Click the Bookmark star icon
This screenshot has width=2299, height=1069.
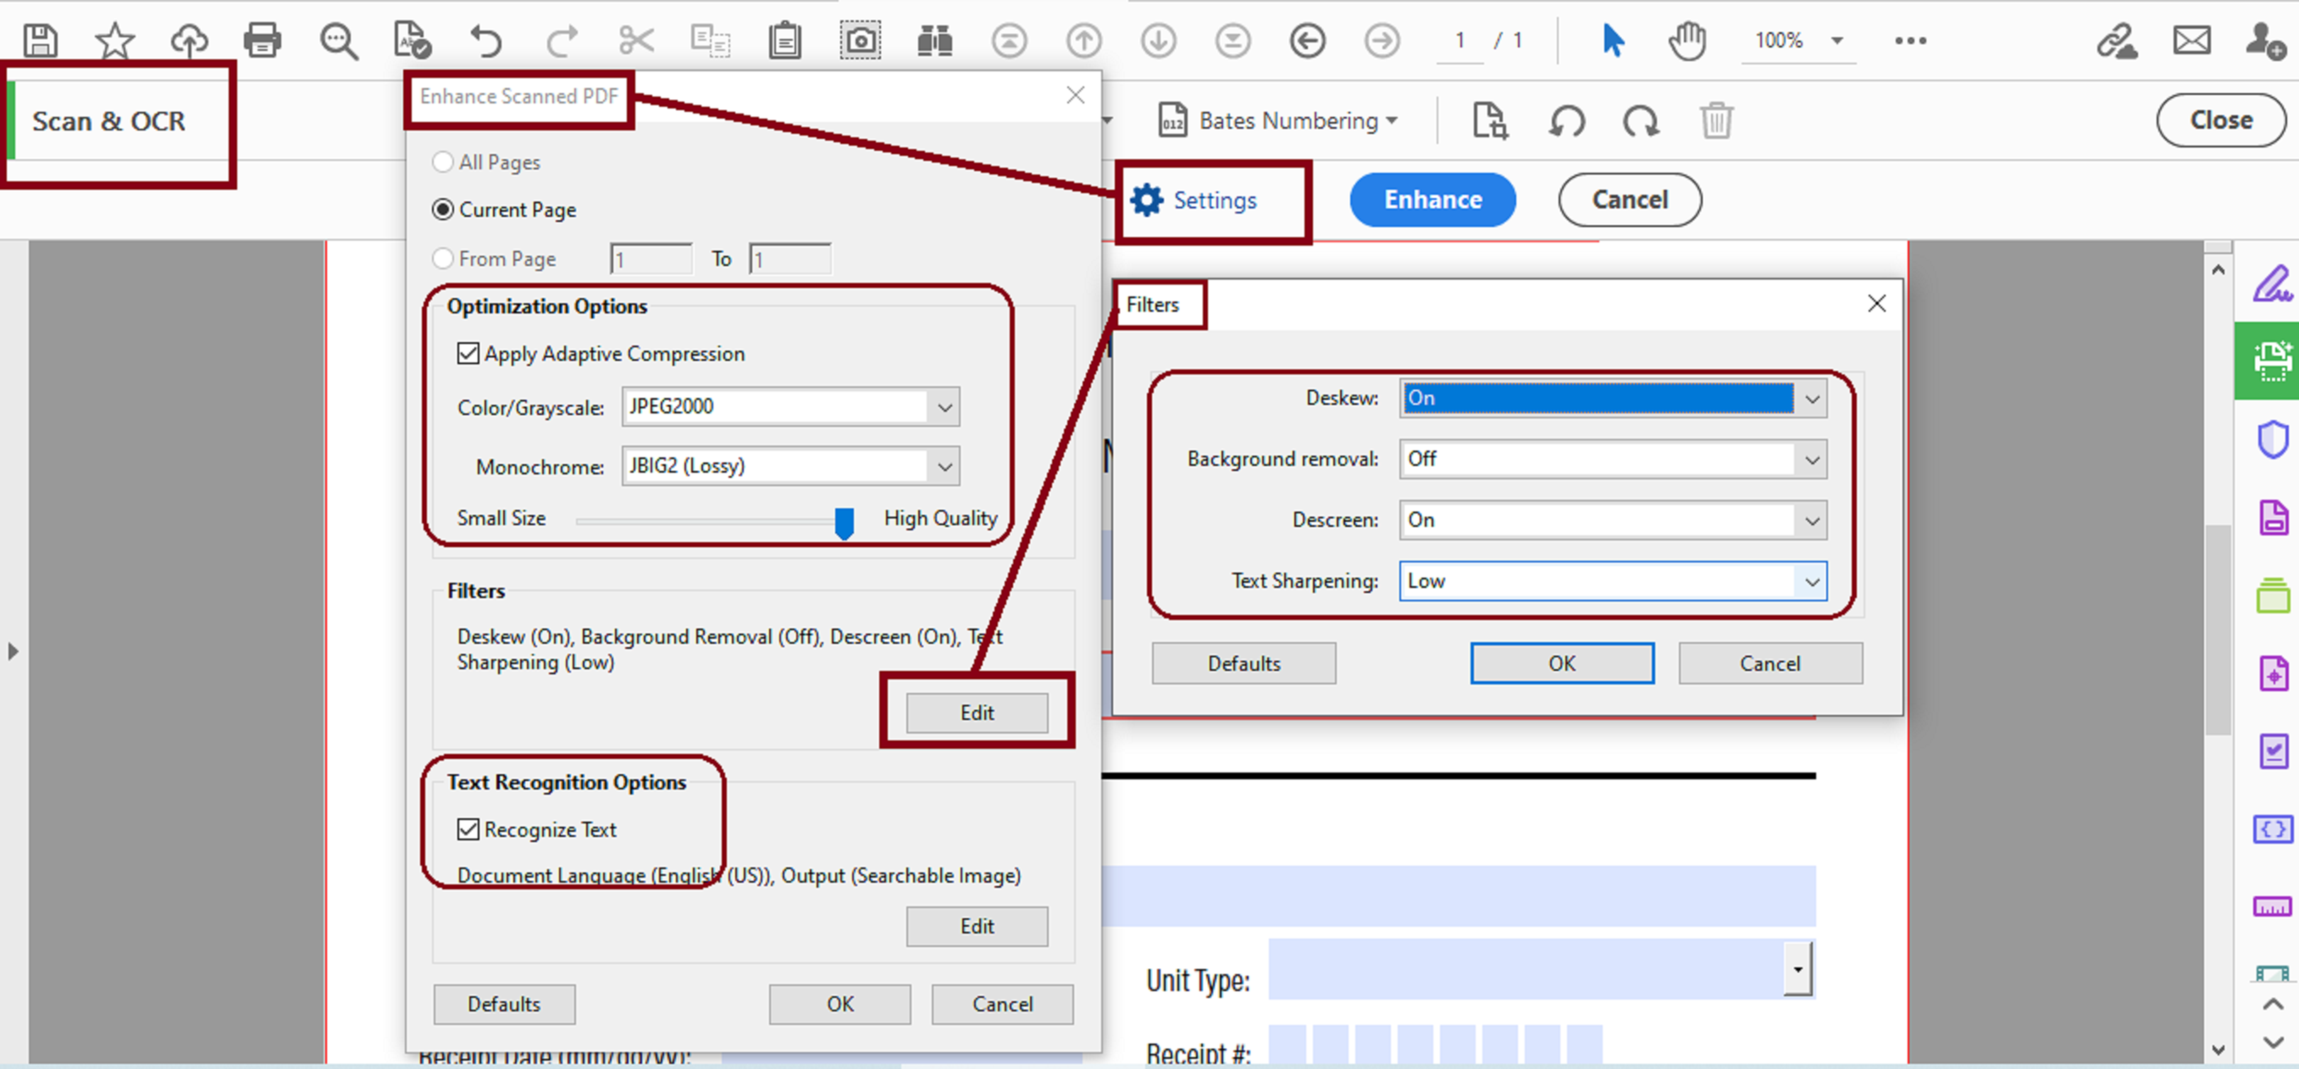point(115,40)
